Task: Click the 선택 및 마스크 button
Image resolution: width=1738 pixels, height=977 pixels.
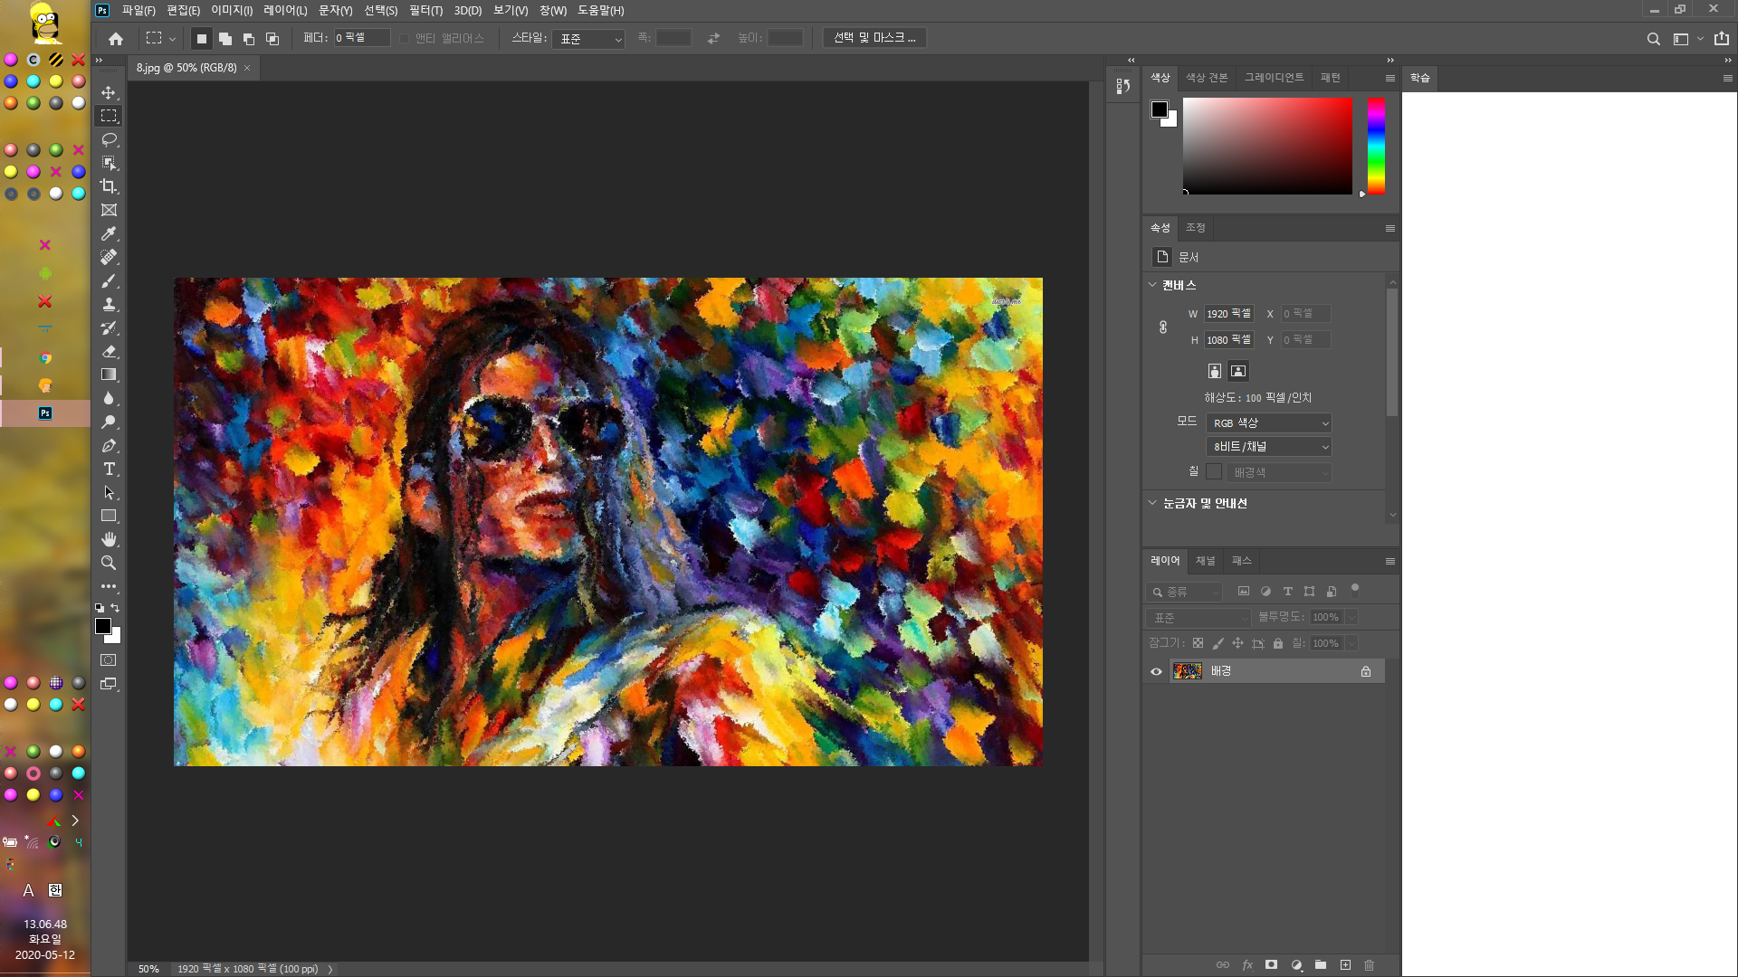Action: (874, 38)
